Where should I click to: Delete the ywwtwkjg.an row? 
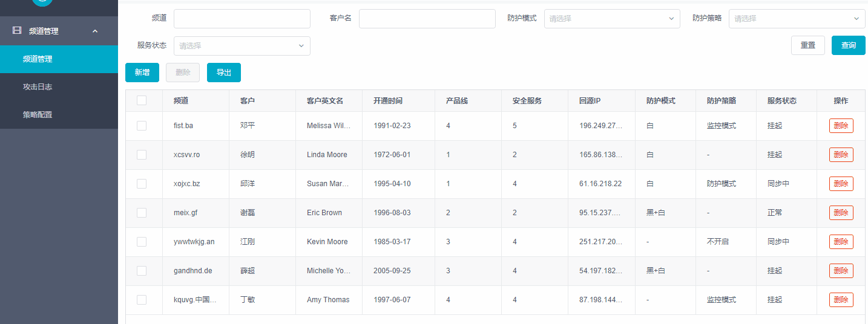[x=841, y=242]
